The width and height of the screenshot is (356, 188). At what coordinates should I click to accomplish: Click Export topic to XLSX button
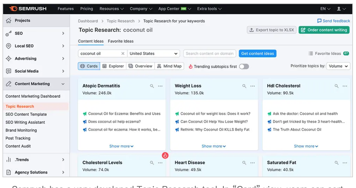click(271, 30)
